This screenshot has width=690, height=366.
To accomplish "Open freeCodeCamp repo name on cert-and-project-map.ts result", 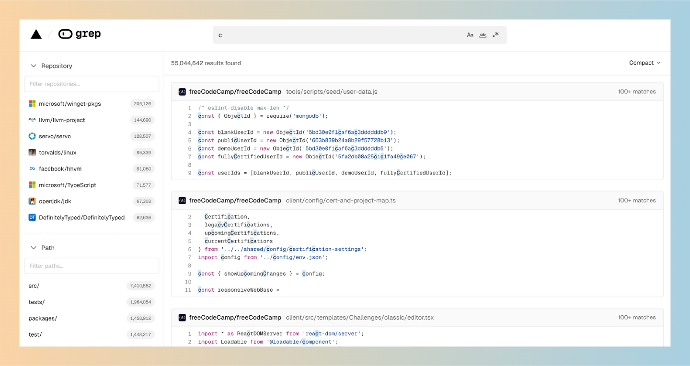I will 235,201.
